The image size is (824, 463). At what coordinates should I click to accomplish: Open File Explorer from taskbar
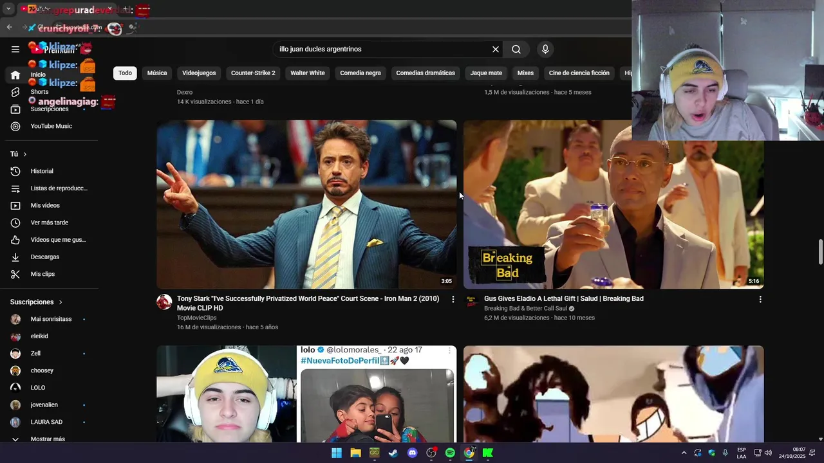click(x=355, y=453)
